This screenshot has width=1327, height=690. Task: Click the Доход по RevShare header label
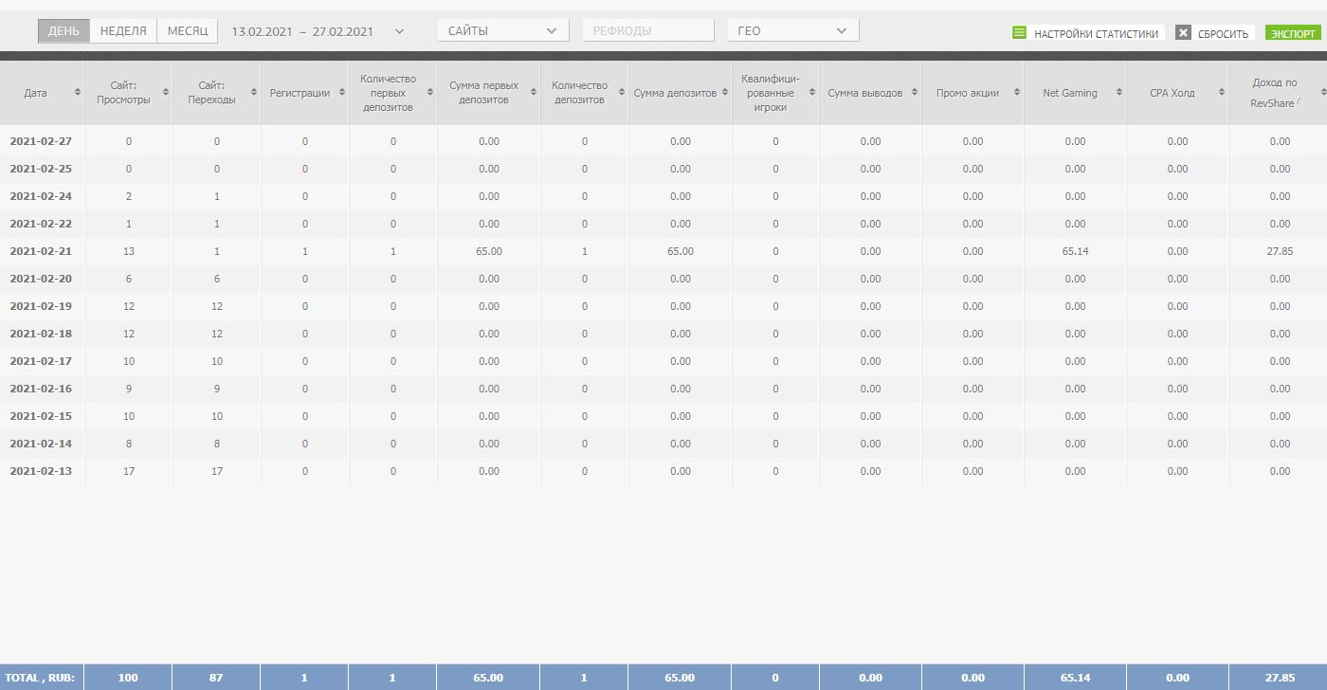point(1274,93)
